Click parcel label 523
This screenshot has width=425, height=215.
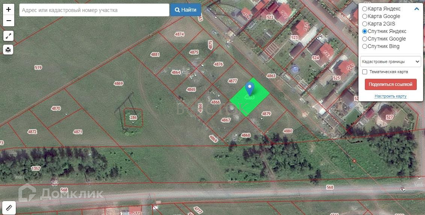[294, 38]
